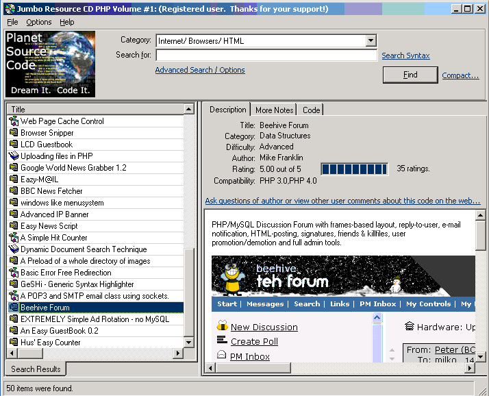Click the Create Poll link
The height and width of the screenshot is (396, 489).
tap(254, 341)
